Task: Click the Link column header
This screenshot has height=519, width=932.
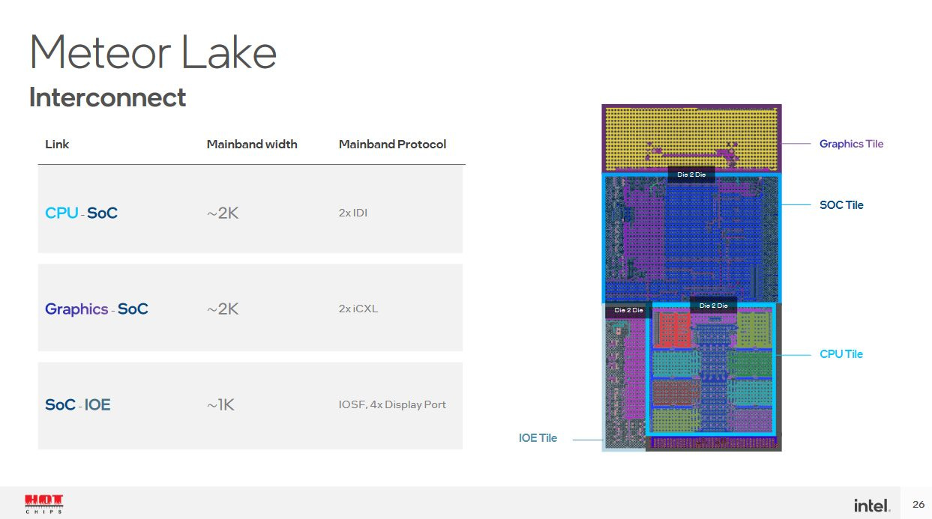Action: pyautogui.click(x=57, y=144)
